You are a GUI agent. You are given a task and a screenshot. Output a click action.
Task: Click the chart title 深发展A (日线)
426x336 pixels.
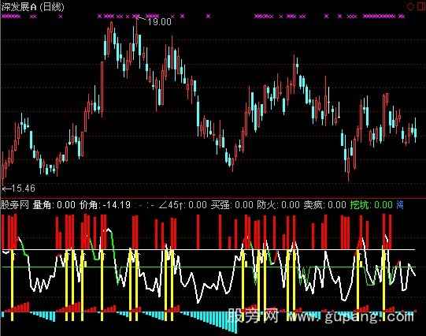tap(32, 6)
